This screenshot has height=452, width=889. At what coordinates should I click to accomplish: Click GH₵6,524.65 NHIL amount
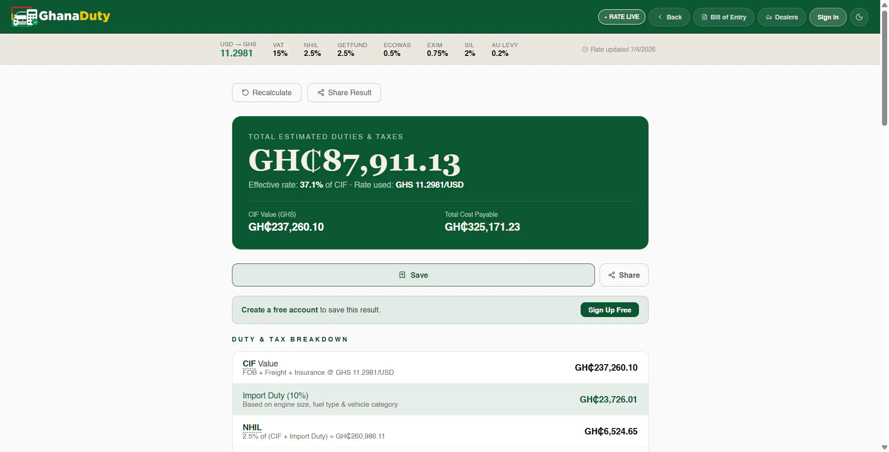tap(611, 431)
